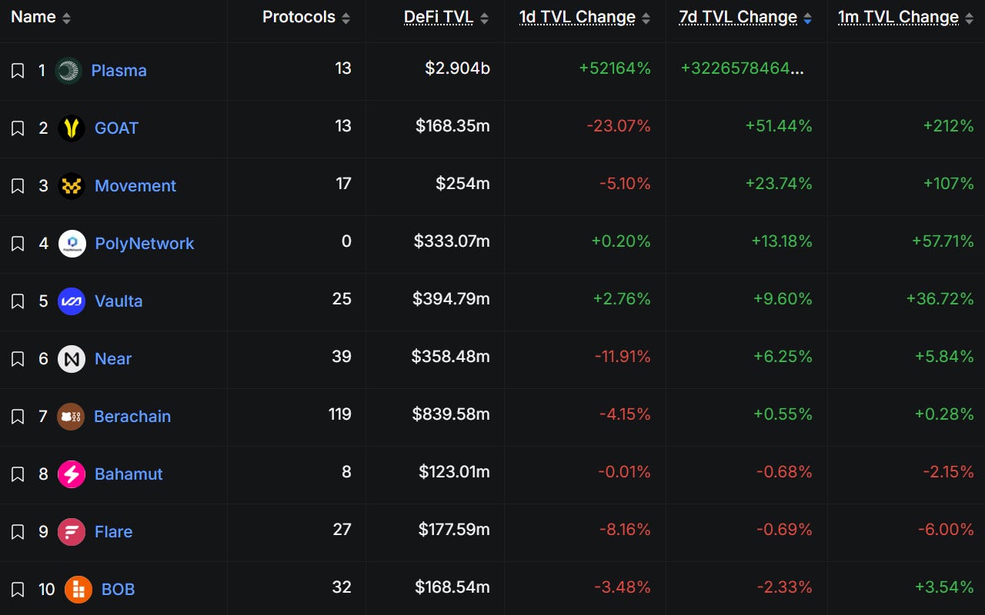Click the Near chain logo

tap(72, 359)
